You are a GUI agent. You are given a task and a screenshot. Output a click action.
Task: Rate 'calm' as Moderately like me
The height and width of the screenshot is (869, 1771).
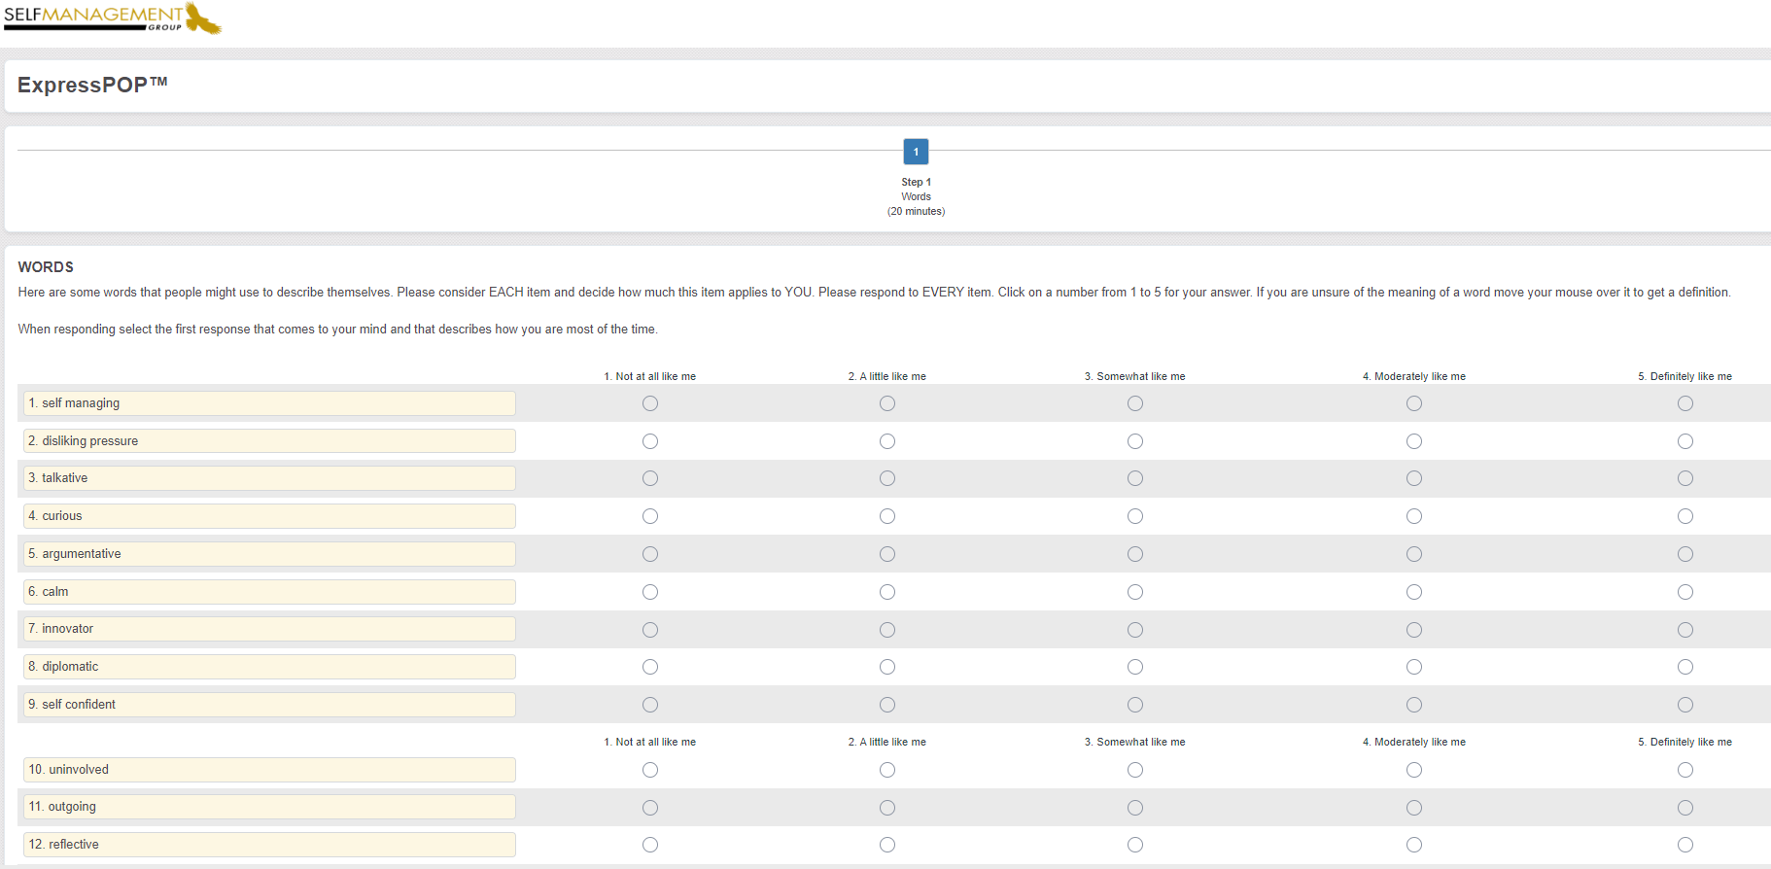coord(1414,592)
